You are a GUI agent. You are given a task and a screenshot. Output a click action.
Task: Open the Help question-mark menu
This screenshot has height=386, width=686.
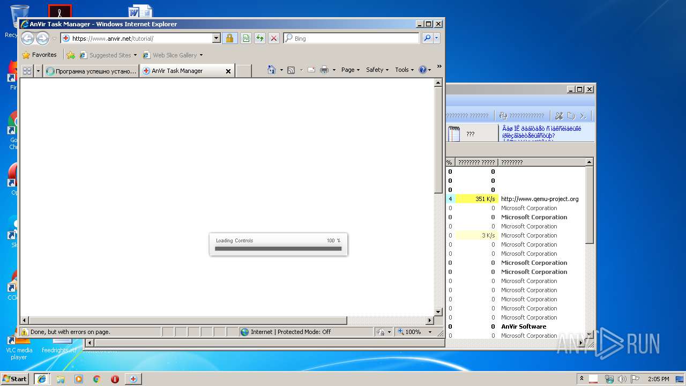424,70
